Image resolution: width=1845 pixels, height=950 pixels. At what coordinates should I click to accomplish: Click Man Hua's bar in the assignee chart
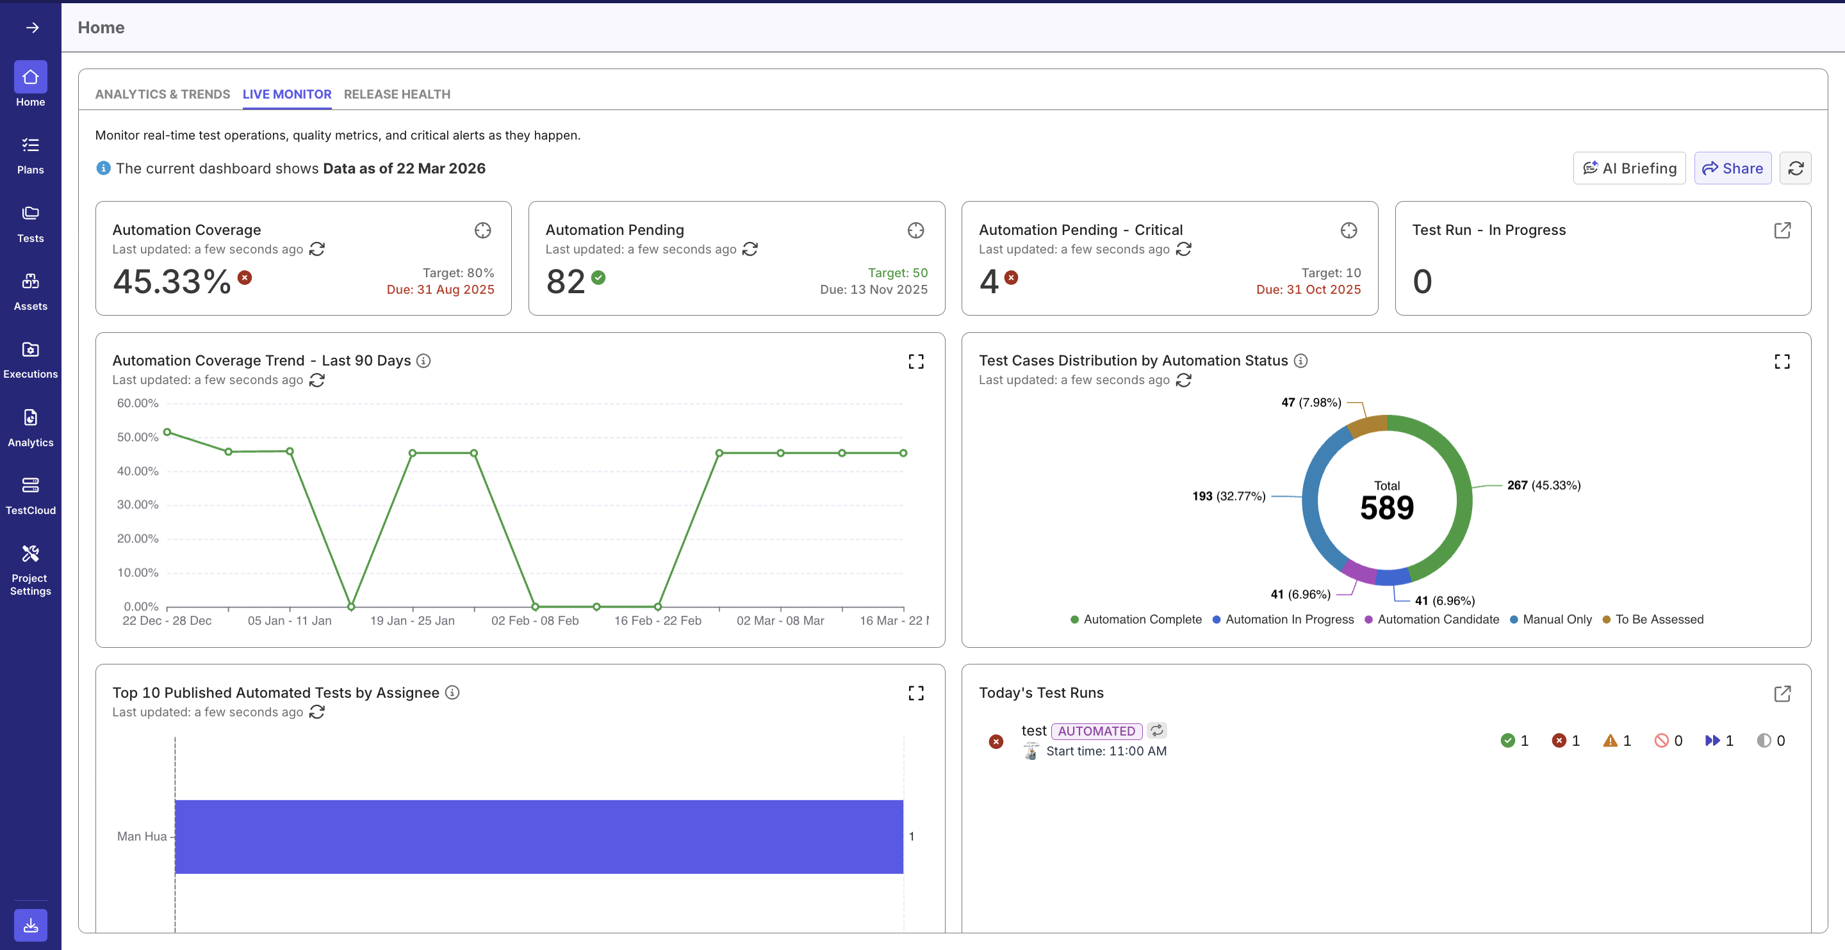pyautogui.click(x=541, y=836)
